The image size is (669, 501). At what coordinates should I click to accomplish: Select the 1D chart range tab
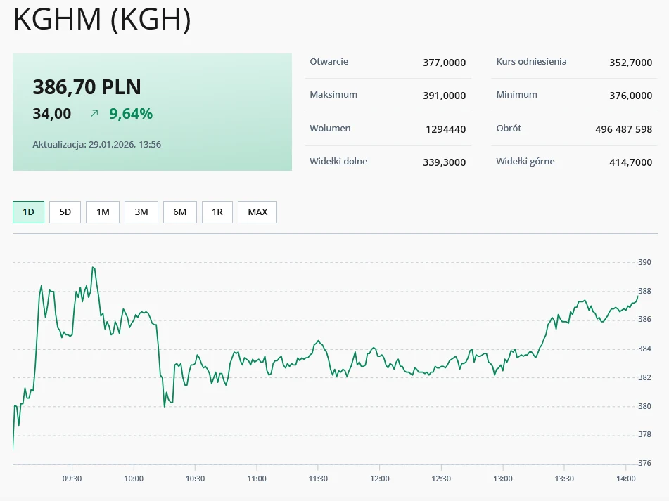28,212
